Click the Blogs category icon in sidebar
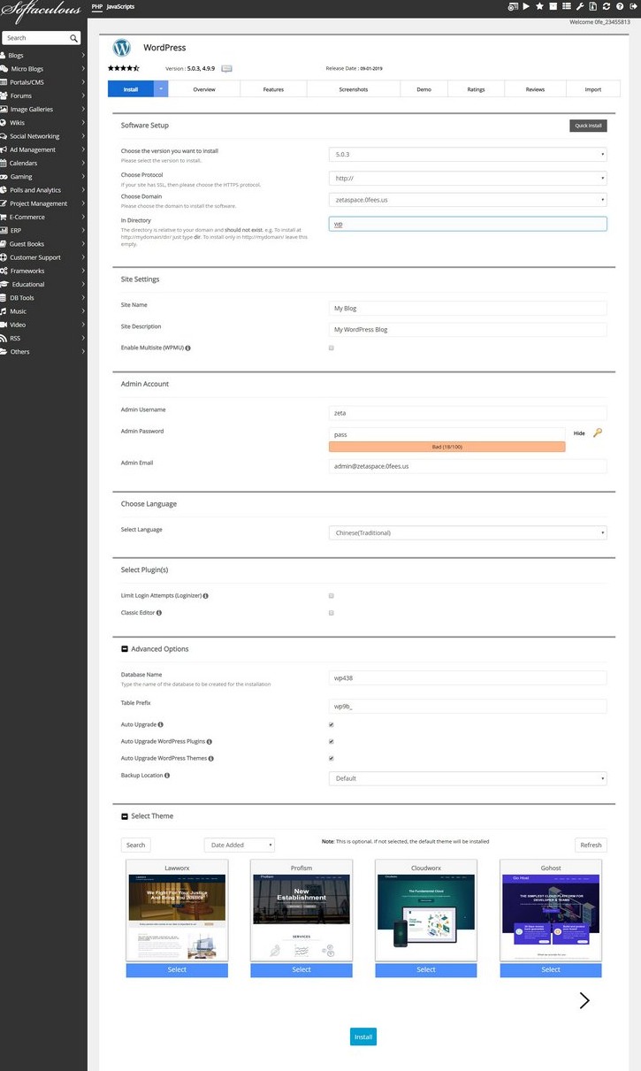This screenshot has height=1071, width=641. (4, 55)
